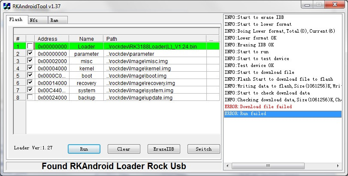Click the recovery address 0x00014000
This screenshot has height=176, width=348.
pyautogui.click(x=52, y=83)
